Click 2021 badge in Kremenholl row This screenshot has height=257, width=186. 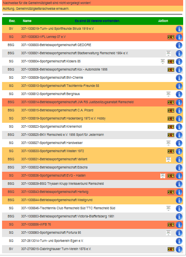(x=171, y=127)
